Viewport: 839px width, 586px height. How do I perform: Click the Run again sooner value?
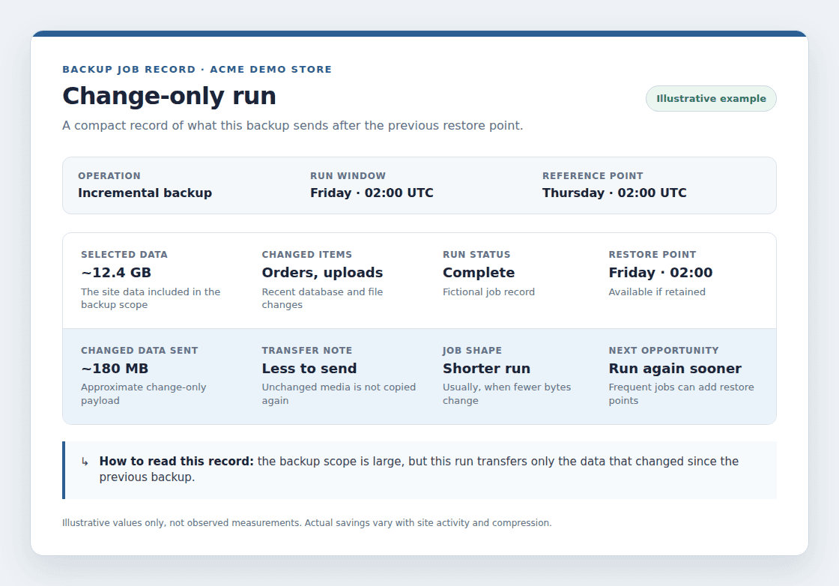click(x=675, y=368)
